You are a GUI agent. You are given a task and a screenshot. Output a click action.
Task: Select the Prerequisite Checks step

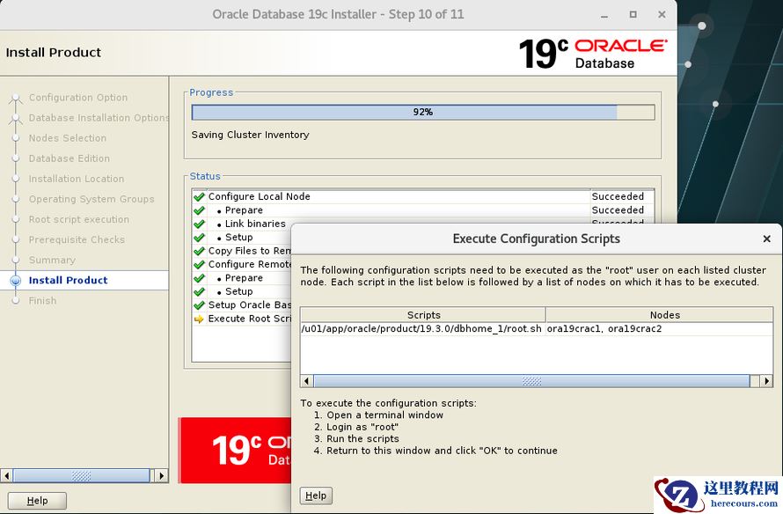click(x=77, y=239)
